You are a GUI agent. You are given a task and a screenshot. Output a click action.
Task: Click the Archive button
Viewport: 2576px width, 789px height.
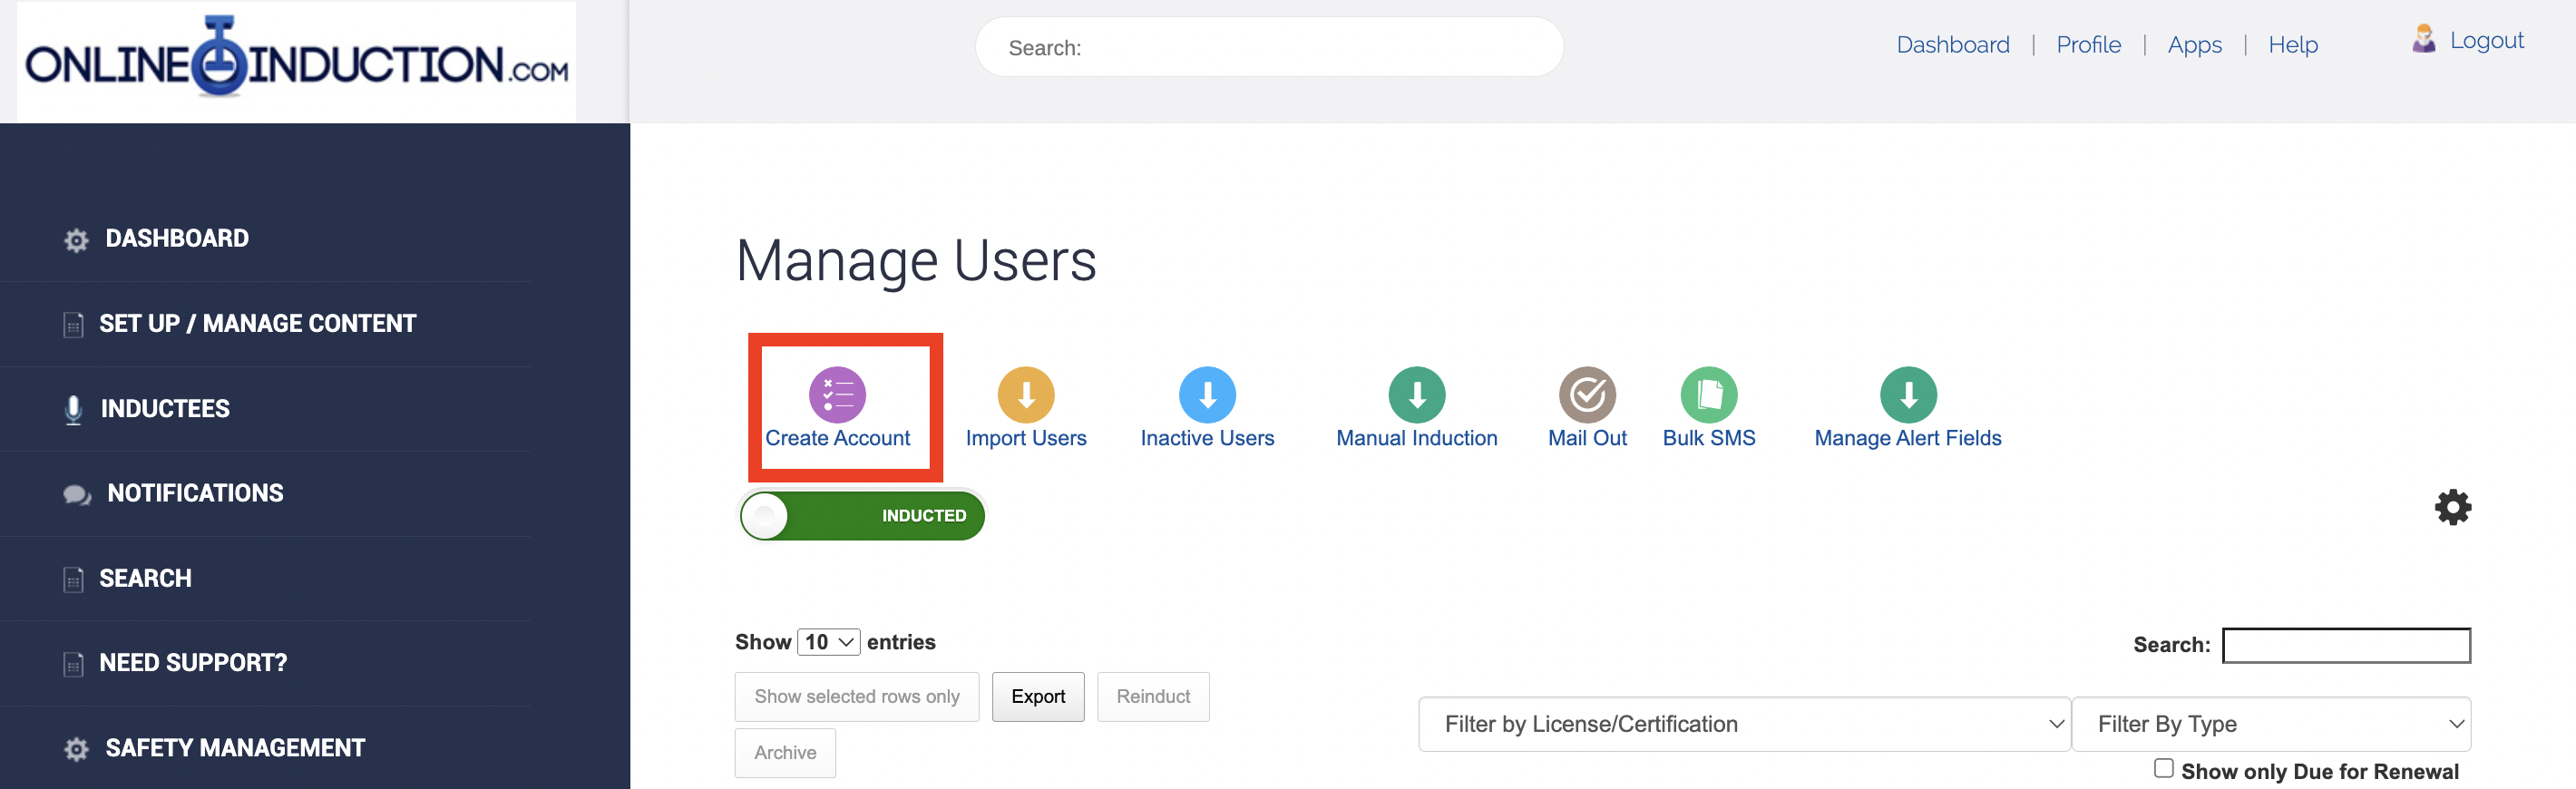[x=785, y=752]
